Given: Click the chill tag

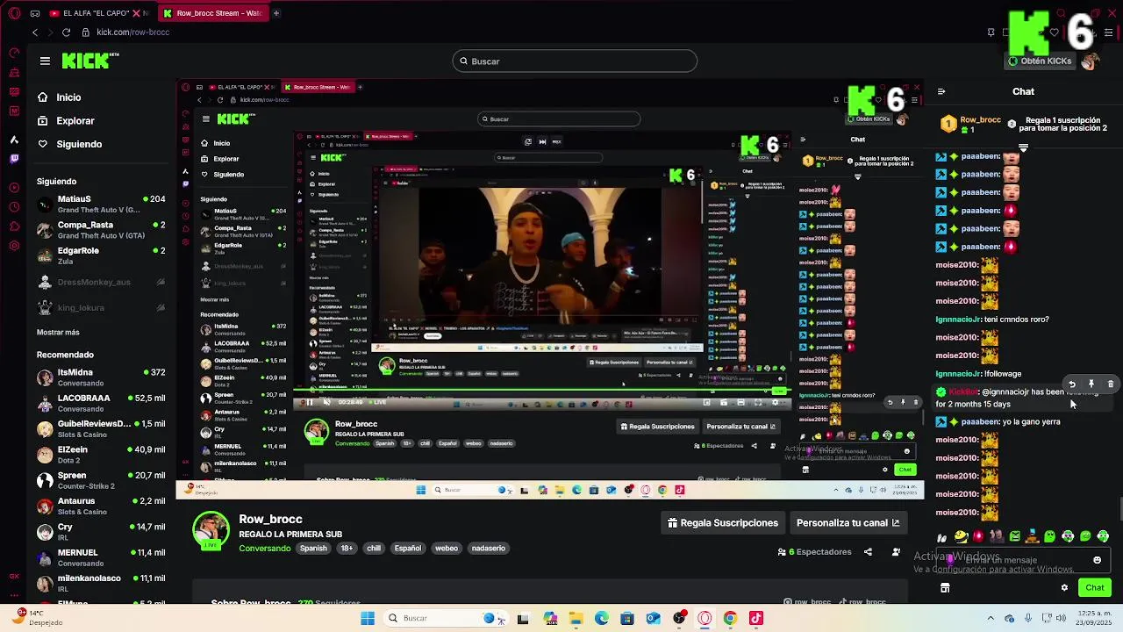Looking at the screenshot, I should click(374, 549).
